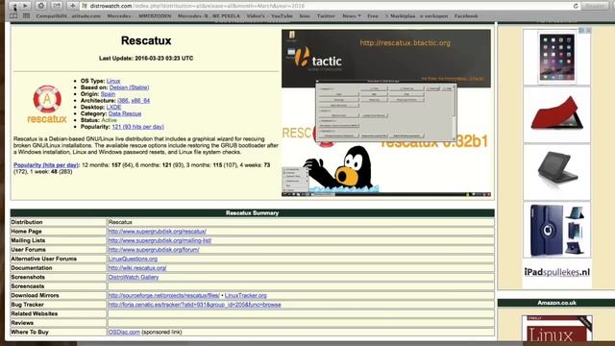This screenshot has height=346, width=615.
Task: Close the ad with its X icon
Action: coord(588,30)
